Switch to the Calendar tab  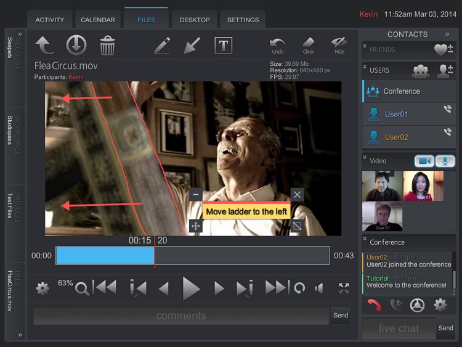pos(98,20)
